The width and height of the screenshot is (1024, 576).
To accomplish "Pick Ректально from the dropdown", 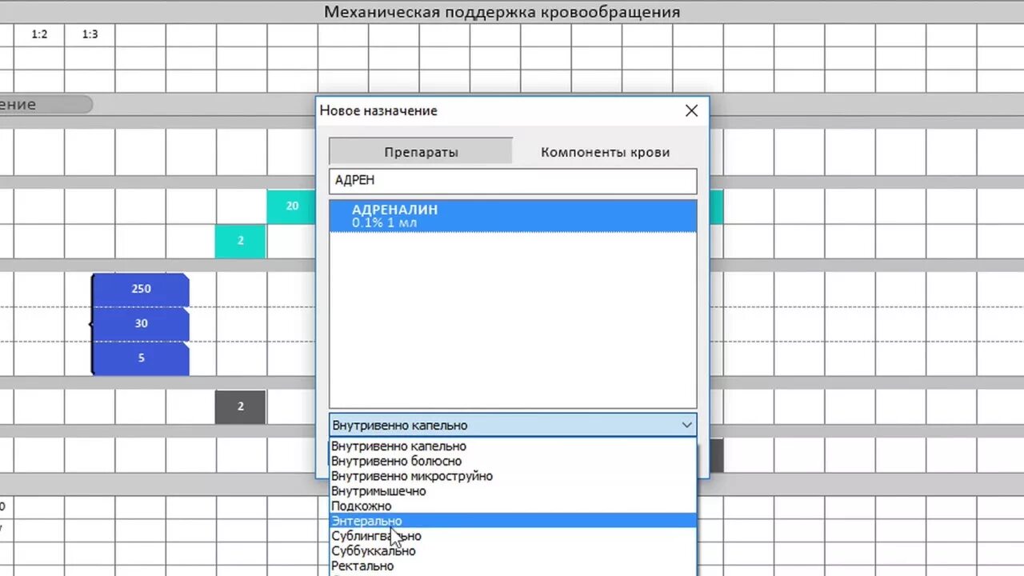I will [x=362, y=566].
